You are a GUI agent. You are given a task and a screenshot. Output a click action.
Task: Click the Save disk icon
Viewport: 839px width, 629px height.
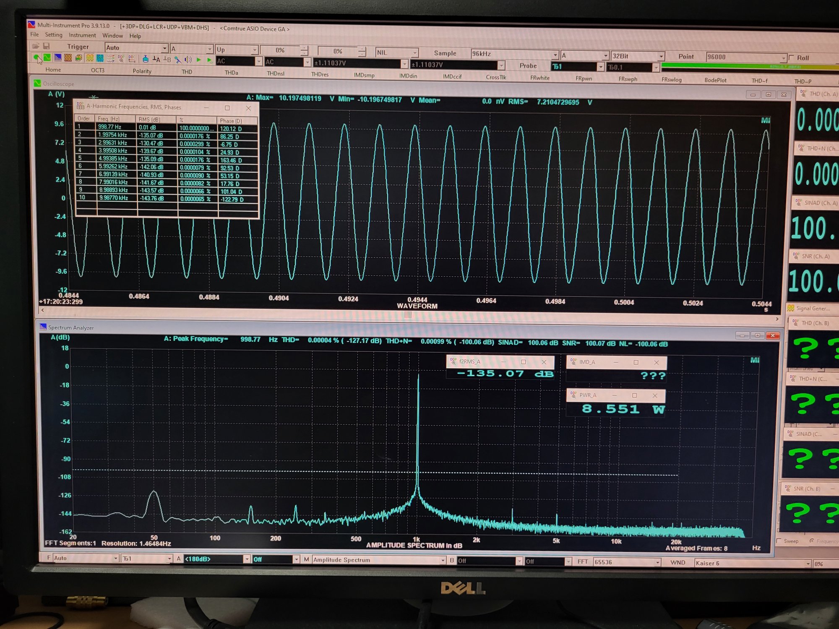point(47,46)
